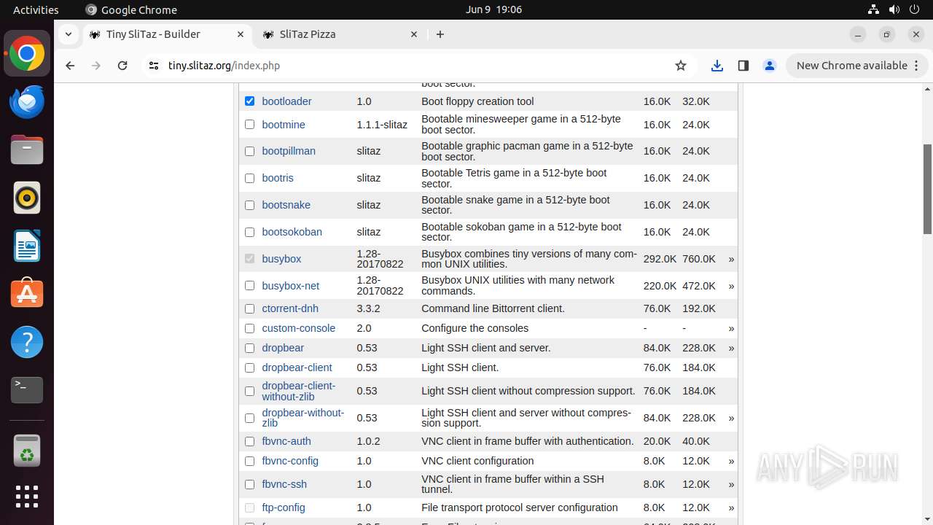Viewport: 933px width, 525px height.
Task: Check the dropbear package checkbox
Action: [x=249, y=349]
